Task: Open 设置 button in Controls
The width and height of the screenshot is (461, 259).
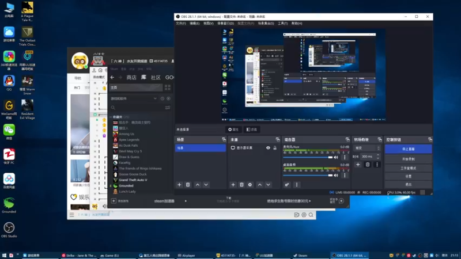Action: pos(408,176)
